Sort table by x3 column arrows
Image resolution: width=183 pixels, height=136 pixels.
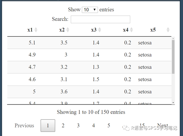click(99, 30)
